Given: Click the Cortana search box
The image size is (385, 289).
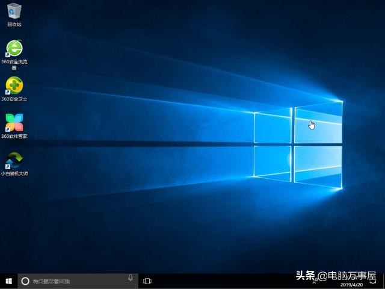Looking at the screenshot, I should tap(78, 281).
